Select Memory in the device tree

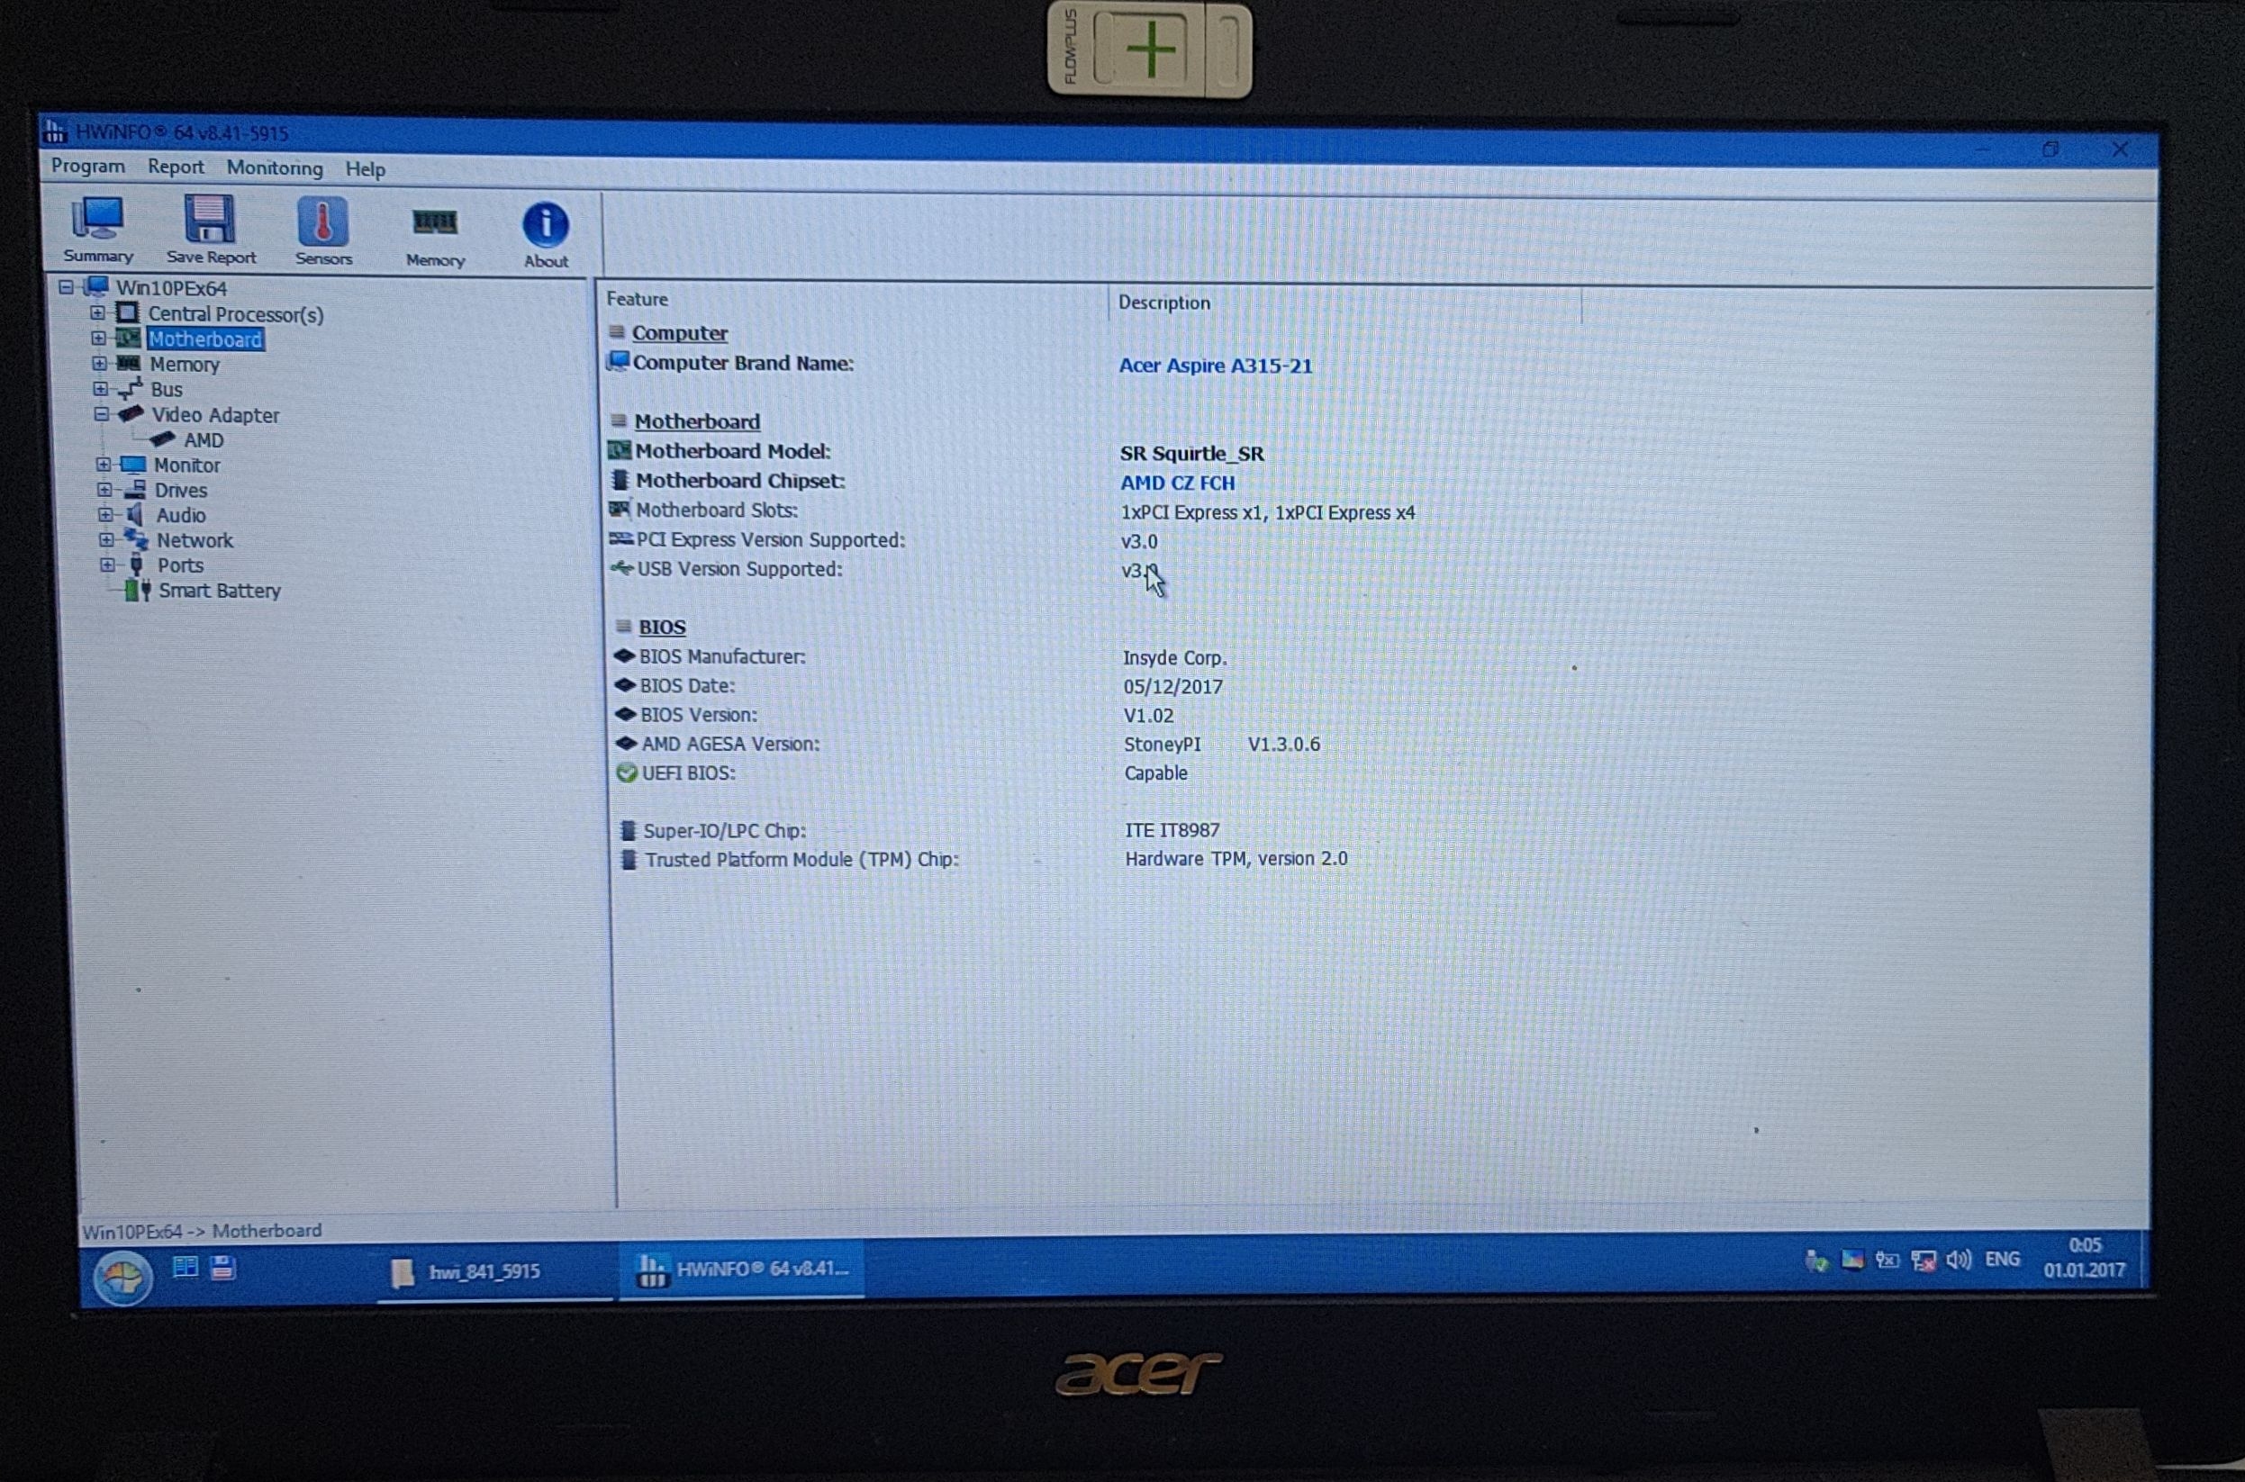pos(185,365)
